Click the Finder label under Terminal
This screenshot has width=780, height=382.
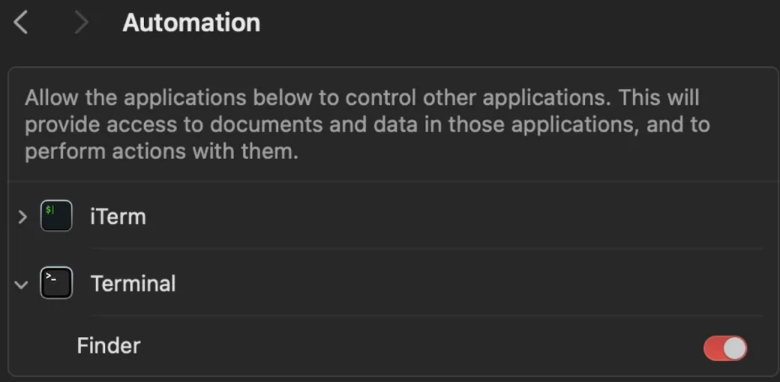[109, 345]
